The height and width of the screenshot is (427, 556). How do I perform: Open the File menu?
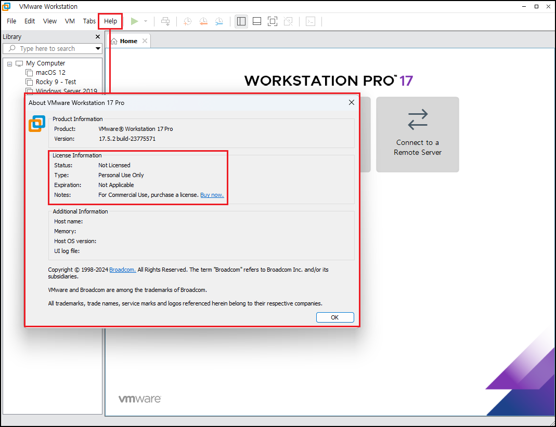pyautogui.click(x=11, y=21)
